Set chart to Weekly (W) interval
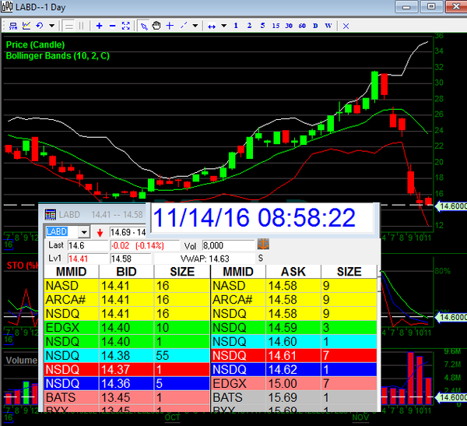The image size is (467, 426). (x=328, y=26)
